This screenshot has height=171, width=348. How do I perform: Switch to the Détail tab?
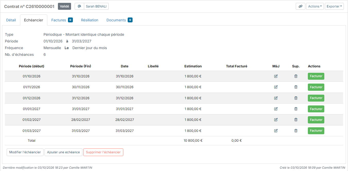pos(11,20)
